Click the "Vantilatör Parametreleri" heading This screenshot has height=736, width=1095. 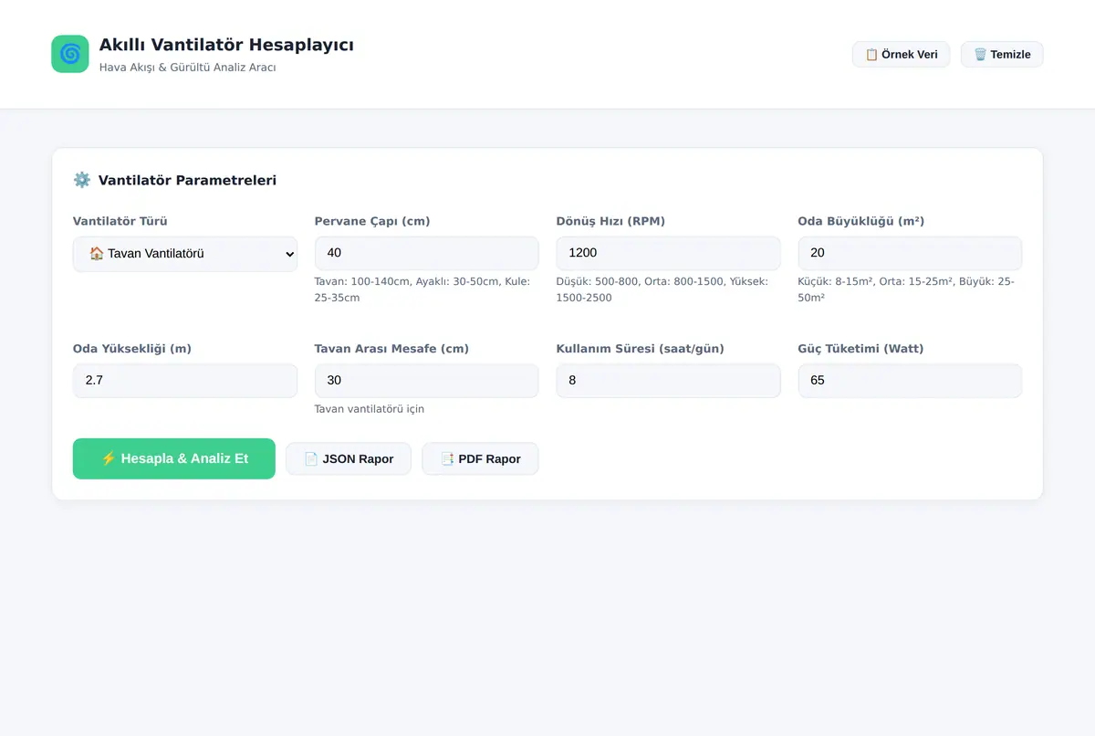[x=187, y=180]
